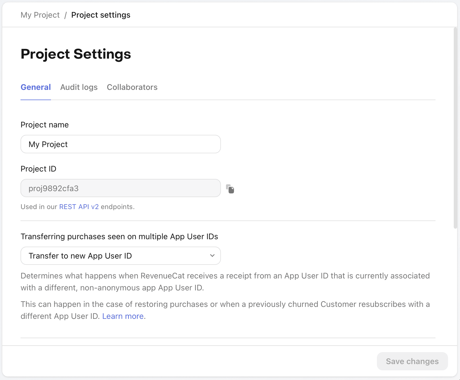The width and height of the screenshot is (460, 380).
Task: Navigate back via My Project breadcrumb
Action: [x=40, y=15]
